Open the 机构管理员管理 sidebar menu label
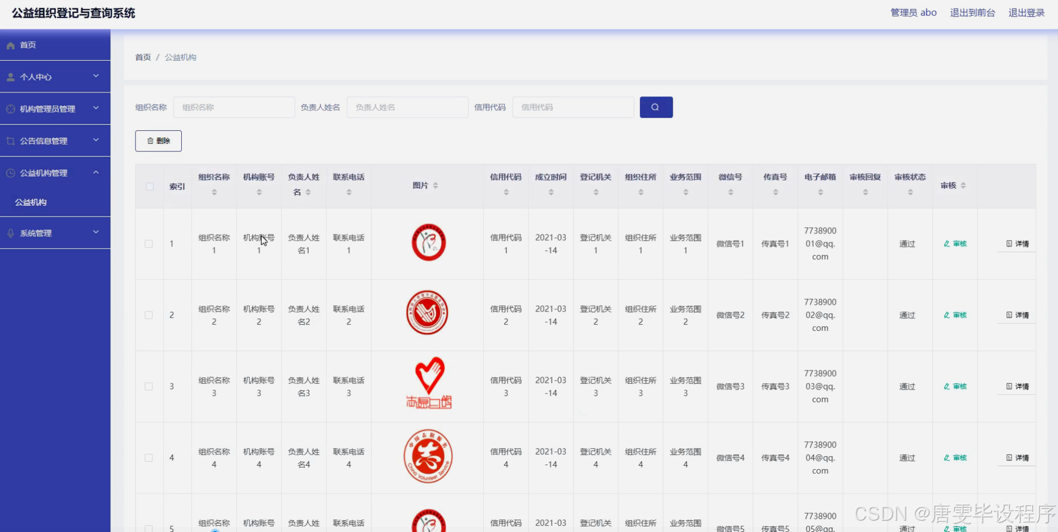The height and width of the screenshot is (532, 1058). pos(48,109)
